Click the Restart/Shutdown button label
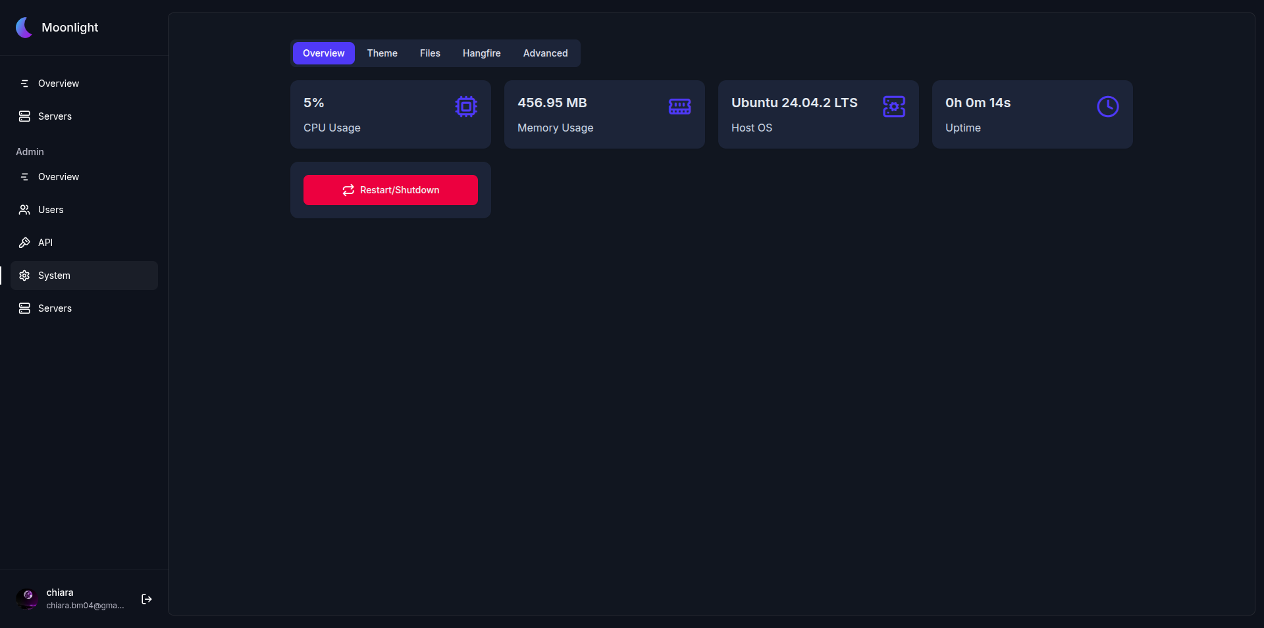The height and width of the screenshot is (628, 1264). [400, 190]
